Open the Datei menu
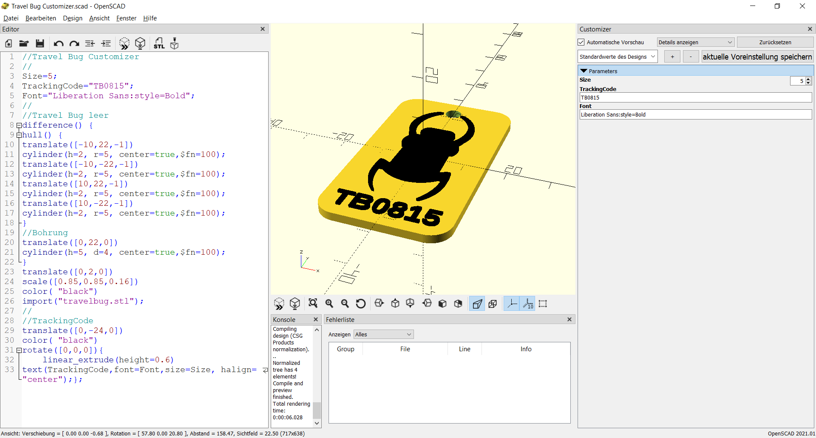 (11, 18)
